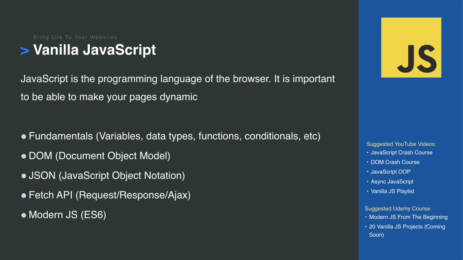
Task: Choose the Vanilla JS Playlist item
Action: pyautogui.click(x=392, y=191)
